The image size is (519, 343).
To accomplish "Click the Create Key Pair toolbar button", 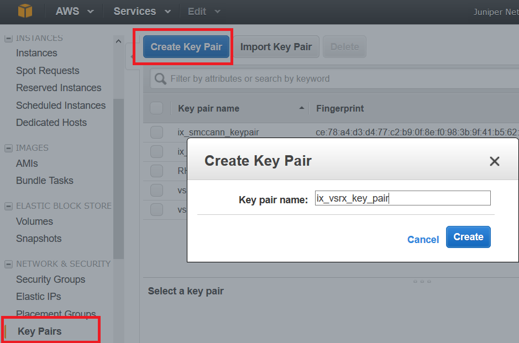I will (x=186, y=47).
